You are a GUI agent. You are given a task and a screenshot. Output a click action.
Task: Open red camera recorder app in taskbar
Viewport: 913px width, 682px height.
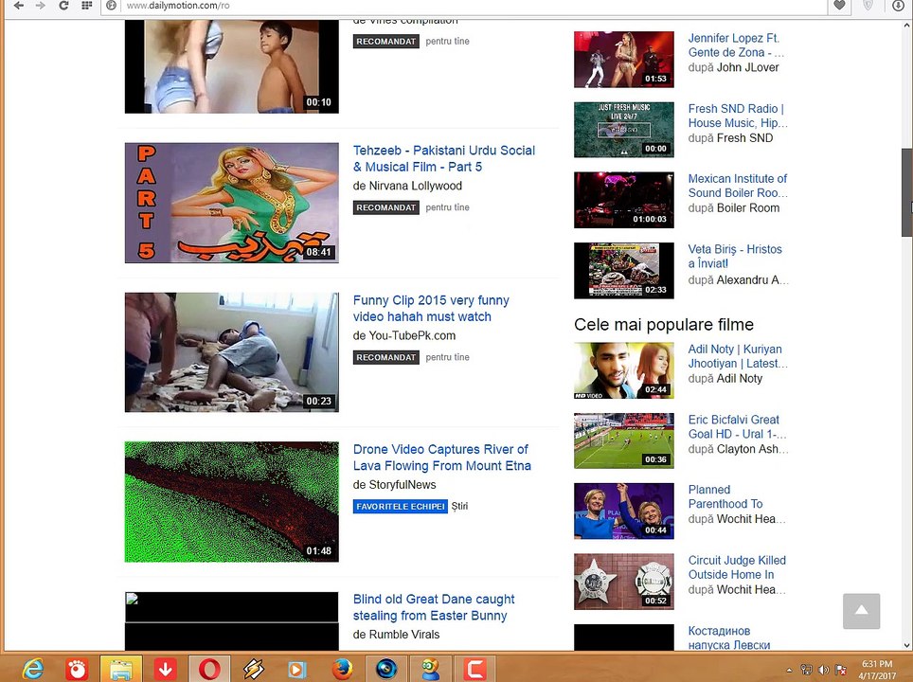point(77,669)
